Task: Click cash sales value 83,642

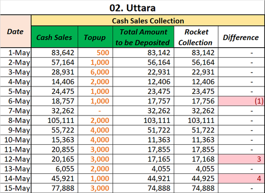Action: click(55, 52)
